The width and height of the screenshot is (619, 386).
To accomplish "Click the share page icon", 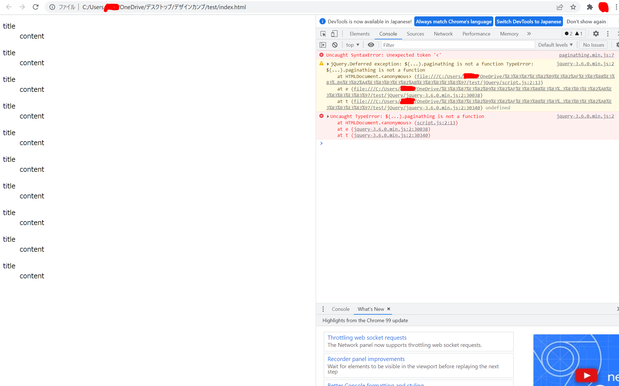I will click(560, 7).
